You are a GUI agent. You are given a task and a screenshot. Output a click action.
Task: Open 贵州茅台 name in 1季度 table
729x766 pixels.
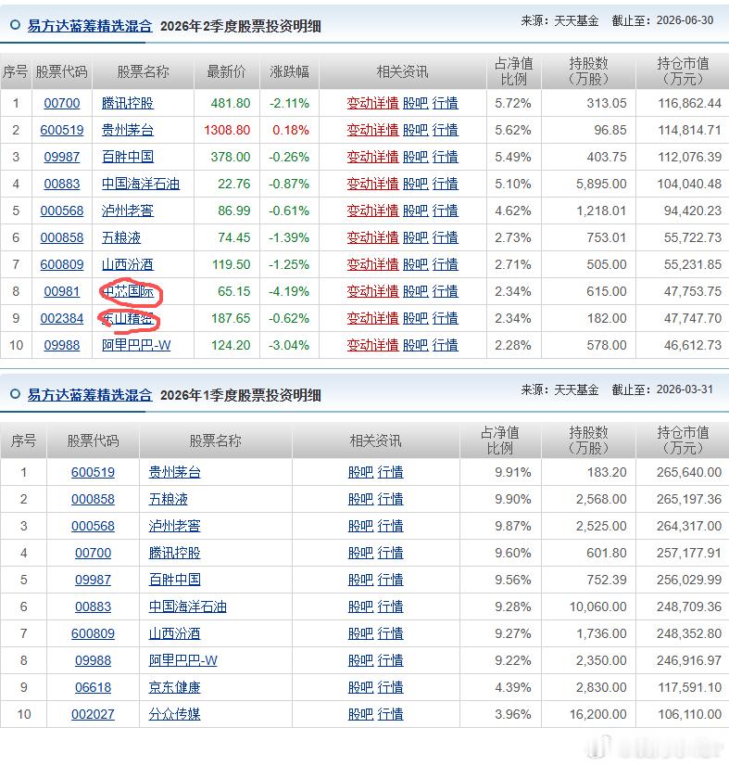175,472
